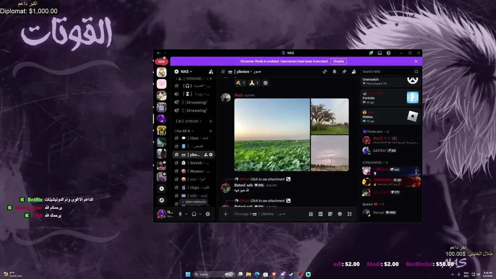Open large field sunset photo
496x279 pixels.
(x=272, y=135)
